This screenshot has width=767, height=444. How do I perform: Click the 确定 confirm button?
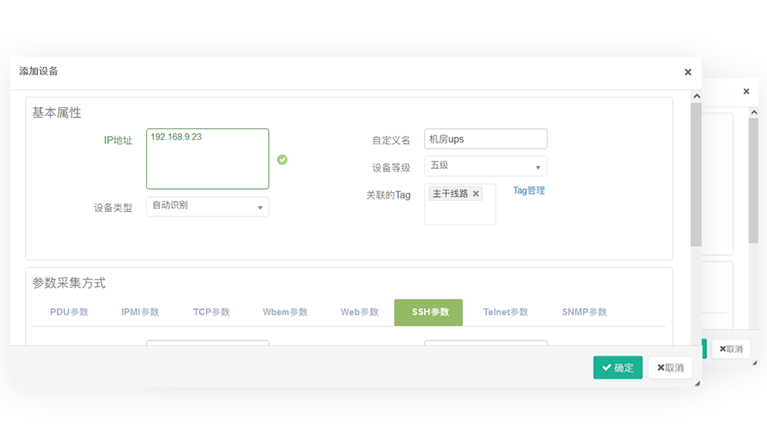(x=618, y=368)
